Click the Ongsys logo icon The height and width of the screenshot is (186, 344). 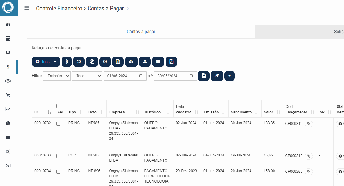click(x=8, y=7)
